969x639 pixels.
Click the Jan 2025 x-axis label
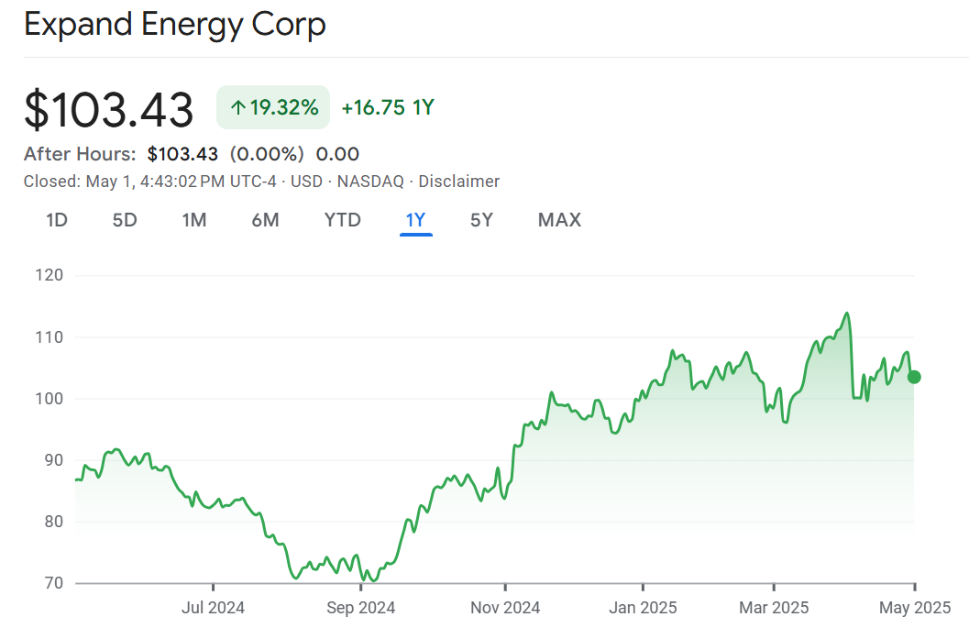[x=644, y=607]
